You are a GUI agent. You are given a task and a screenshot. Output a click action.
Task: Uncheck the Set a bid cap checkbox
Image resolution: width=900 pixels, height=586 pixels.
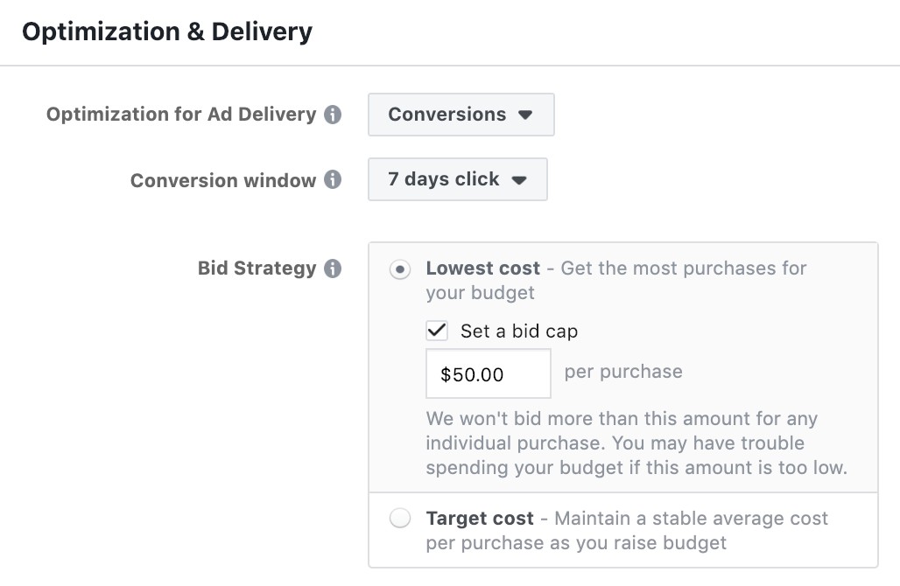click(x=437, y=331)
